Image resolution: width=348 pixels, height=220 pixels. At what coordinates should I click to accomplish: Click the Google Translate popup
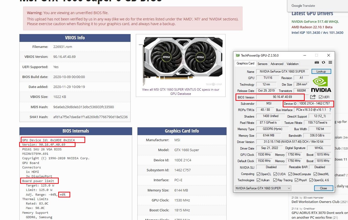[318, 5]
